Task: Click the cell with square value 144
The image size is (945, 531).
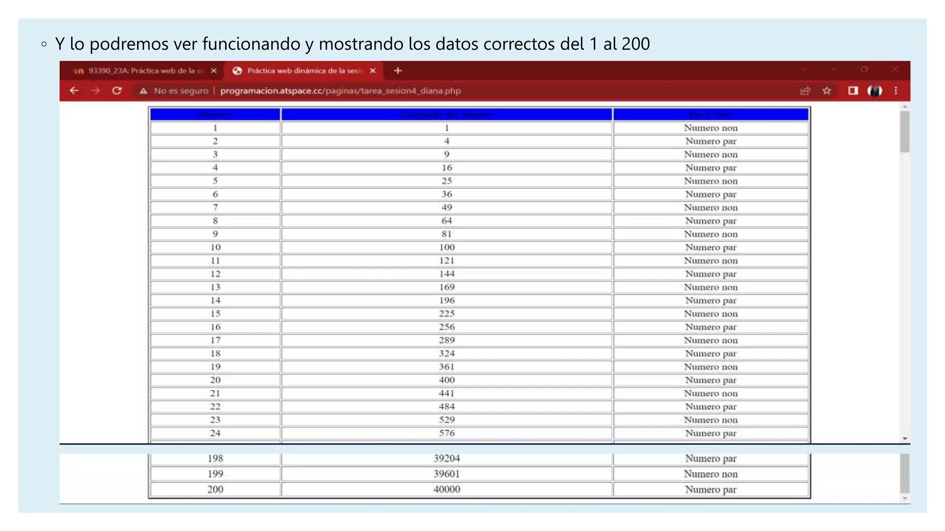Action: pos(447,274)
